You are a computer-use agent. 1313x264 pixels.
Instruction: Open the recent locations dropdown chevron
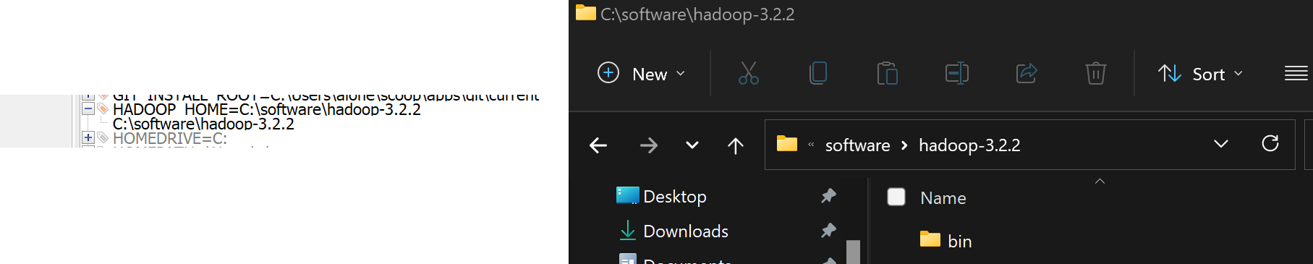pyautogui.click(x=692, y=145)
